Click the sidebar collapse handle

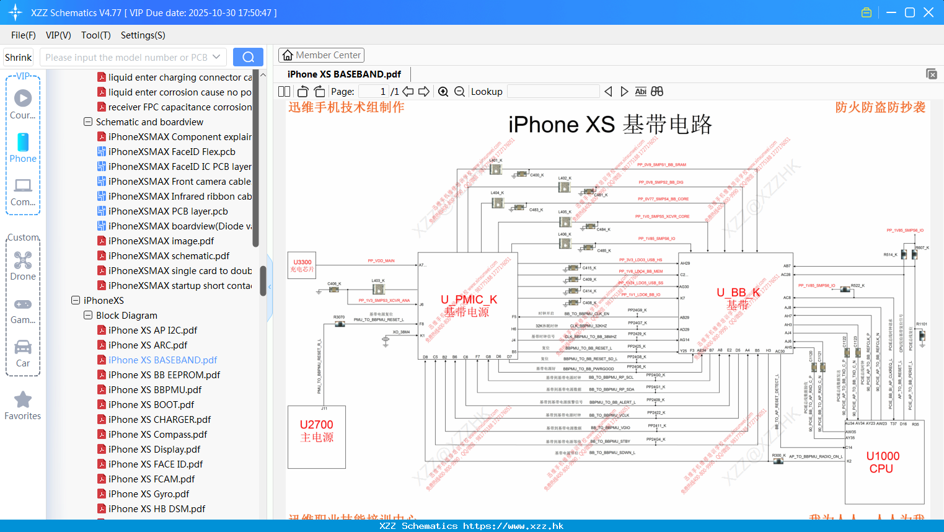click(270, 286)
